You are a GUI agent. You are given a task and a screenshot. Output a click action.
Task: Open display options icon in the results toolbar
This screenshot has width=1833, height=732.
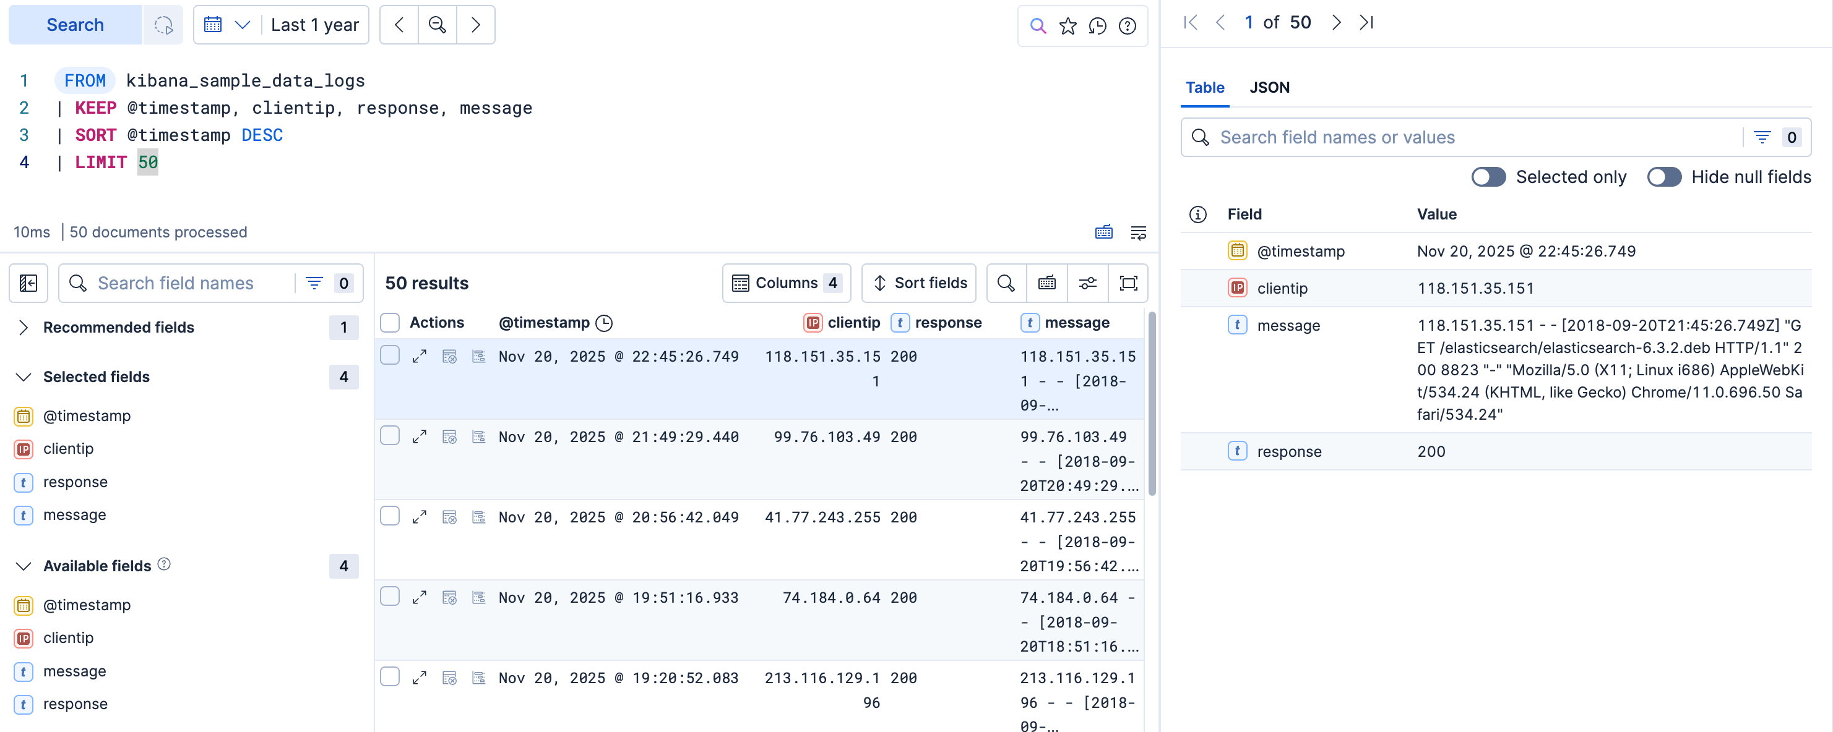(1087, 282)
